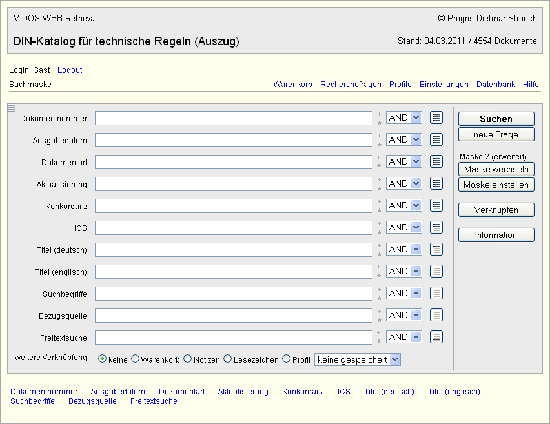Click into the Titel (englisch) input field
Viewport: 550px width, 424px height.
click(234, 271)
